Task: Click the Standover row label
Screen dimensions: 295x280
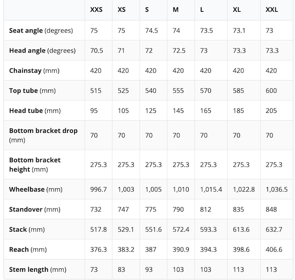Action: click(34, 209)
